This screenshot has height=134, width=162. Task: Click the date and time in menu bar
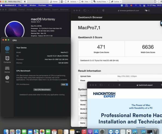(154, 5)
